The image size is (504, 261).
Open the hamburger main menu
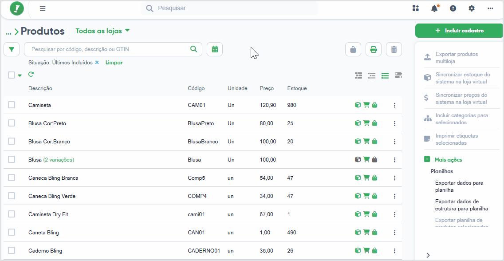[x=43, y=8]
